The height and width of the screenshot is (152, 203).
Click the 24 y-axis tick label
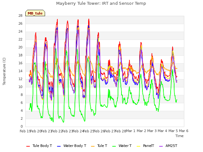pyautogui.click(x=20, y=31)
